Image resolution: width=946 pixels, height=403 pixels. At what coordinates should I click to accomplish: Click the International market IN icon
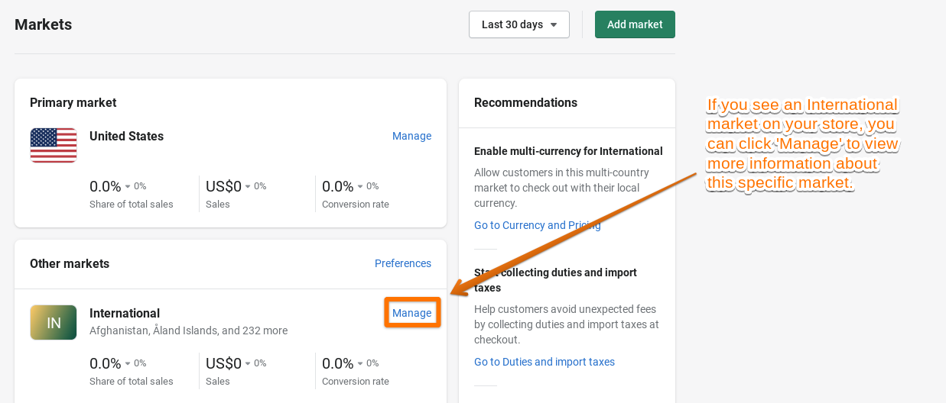coord(54,322)
